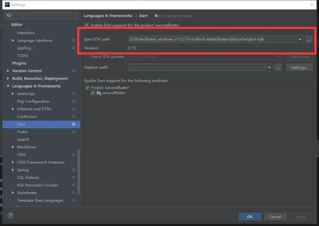Click the search magnifier icon in settings
The height and width of the screenshot is (226, 319).
(9, 15)
